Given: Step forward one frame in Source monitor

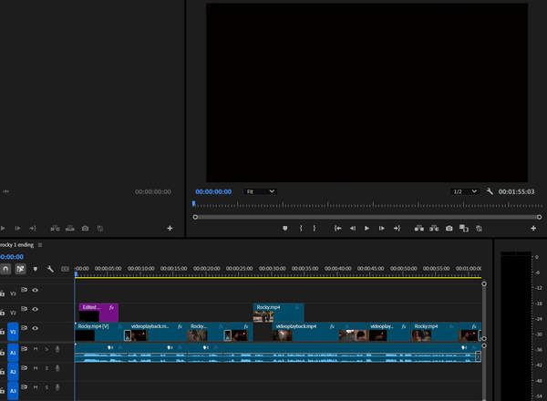Looking at the screenshot, I should coord(17,229).
